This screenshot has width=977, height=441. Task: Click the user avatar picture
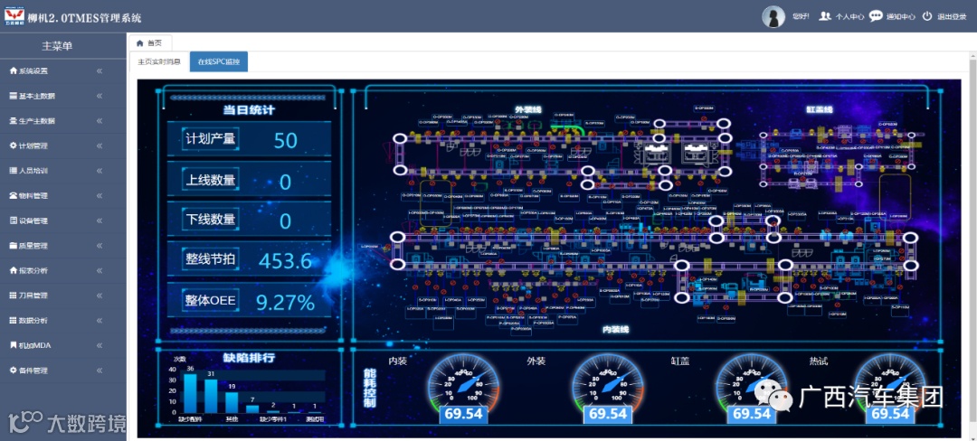[x=773, y=17]
